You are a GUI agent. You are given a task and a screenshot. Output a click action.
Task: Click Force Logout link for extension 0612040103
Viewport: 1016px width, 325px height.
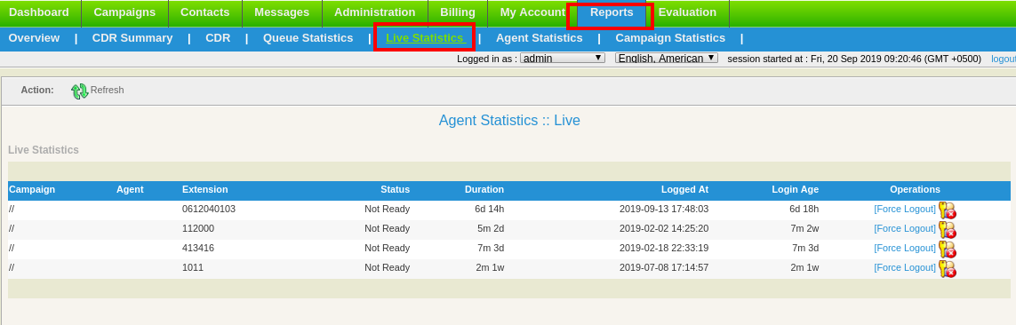(905, 209)
